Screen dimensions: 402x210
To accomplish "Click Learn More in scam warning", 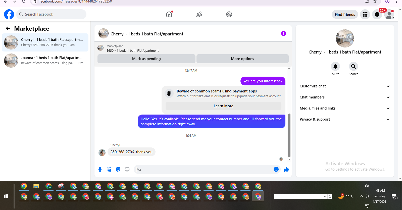I will click(223, 106).
